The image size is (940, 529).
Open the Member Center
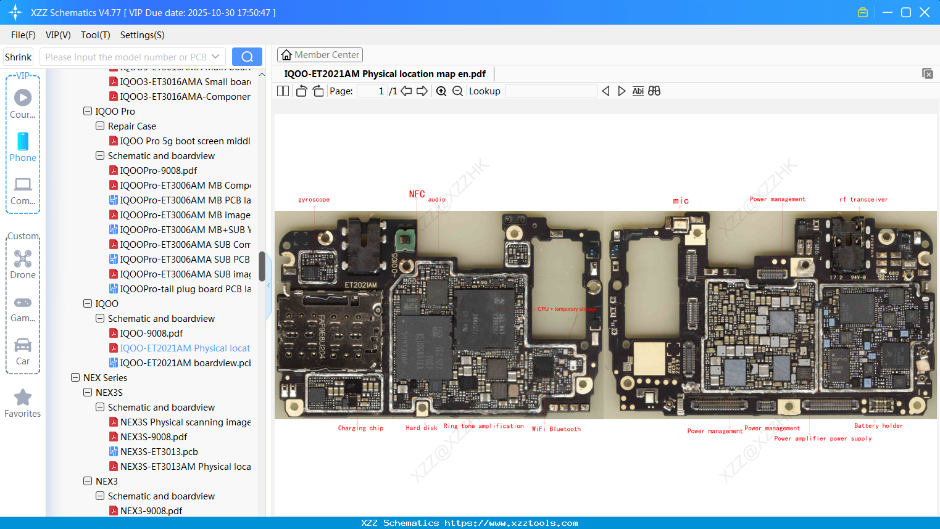click(320, 55)
